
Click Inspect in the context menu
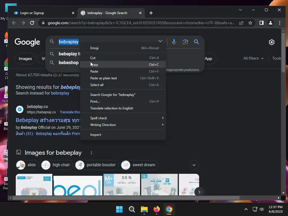pyautogui.click(x=123, y=135)
